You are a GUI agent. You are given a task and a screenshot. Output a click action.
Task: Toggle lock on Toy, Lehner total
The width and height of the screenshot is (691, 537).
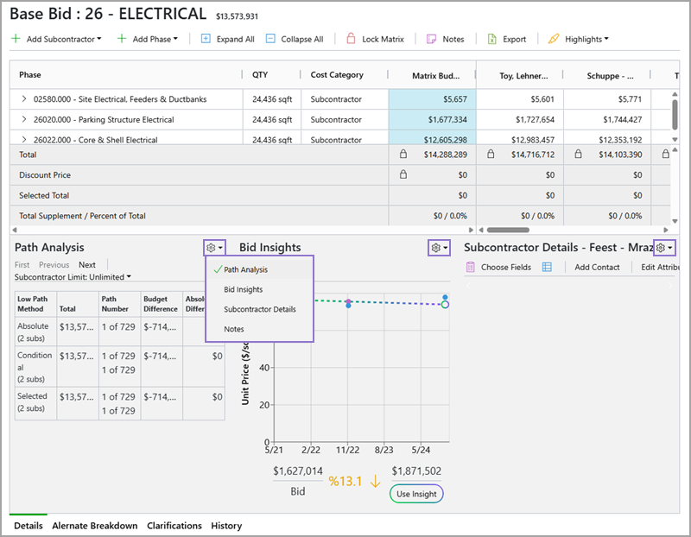pos(491,155)
